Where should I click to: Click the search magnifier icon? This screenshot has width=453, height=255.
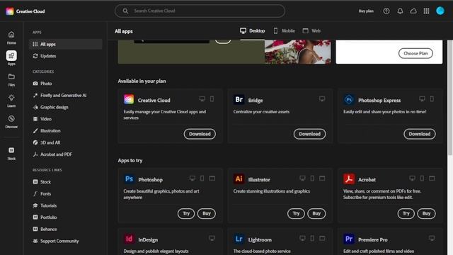tap(125, 11)
